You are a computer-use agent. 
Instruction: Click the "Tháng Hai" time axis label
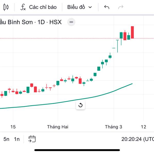click(58, 127)
